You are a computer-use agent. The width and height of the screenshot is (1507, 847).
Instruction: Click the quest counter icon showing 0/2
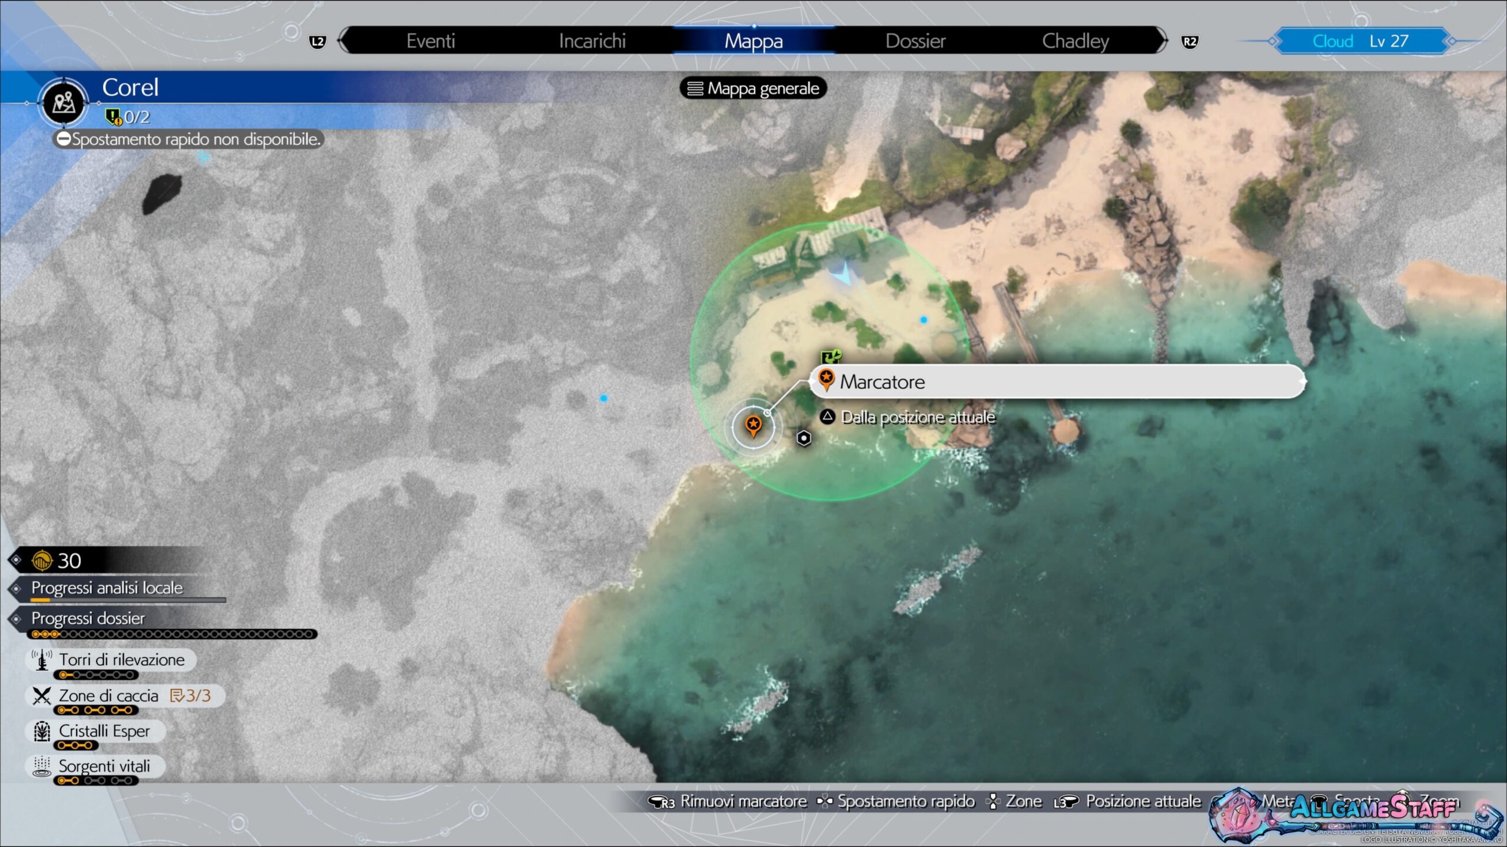[112, 116]
